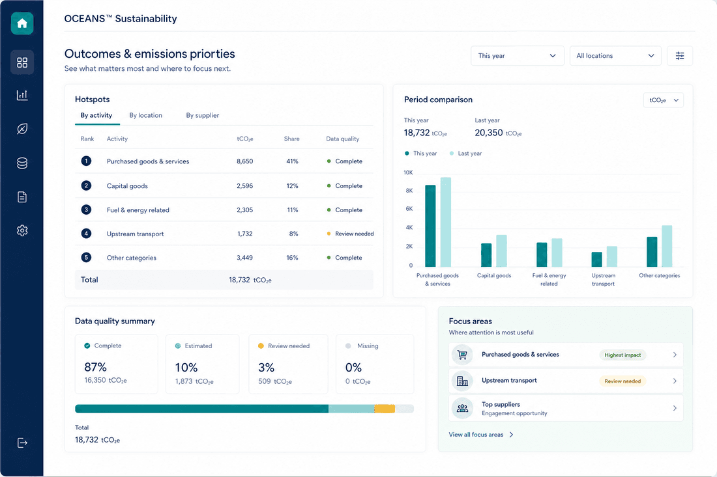Open Upstream transport focus area row
The image size is (717, 477).
click(566, 381)
